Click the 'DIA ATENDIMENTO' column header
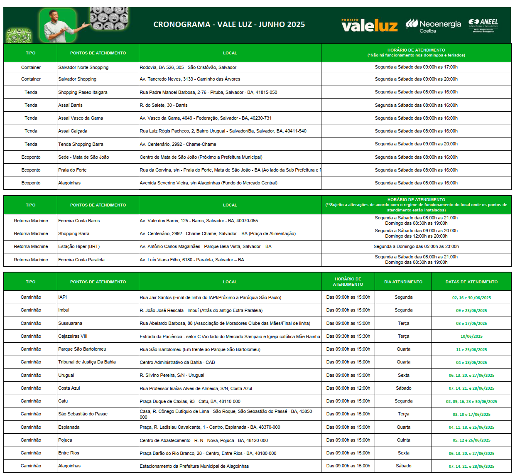The image size is (515, 474). pos(403,282)
